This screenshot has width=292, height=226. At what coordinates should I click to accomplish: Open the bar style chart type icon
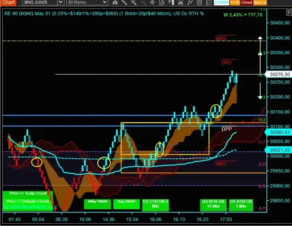pyautogui.click(x=115, y=2)
